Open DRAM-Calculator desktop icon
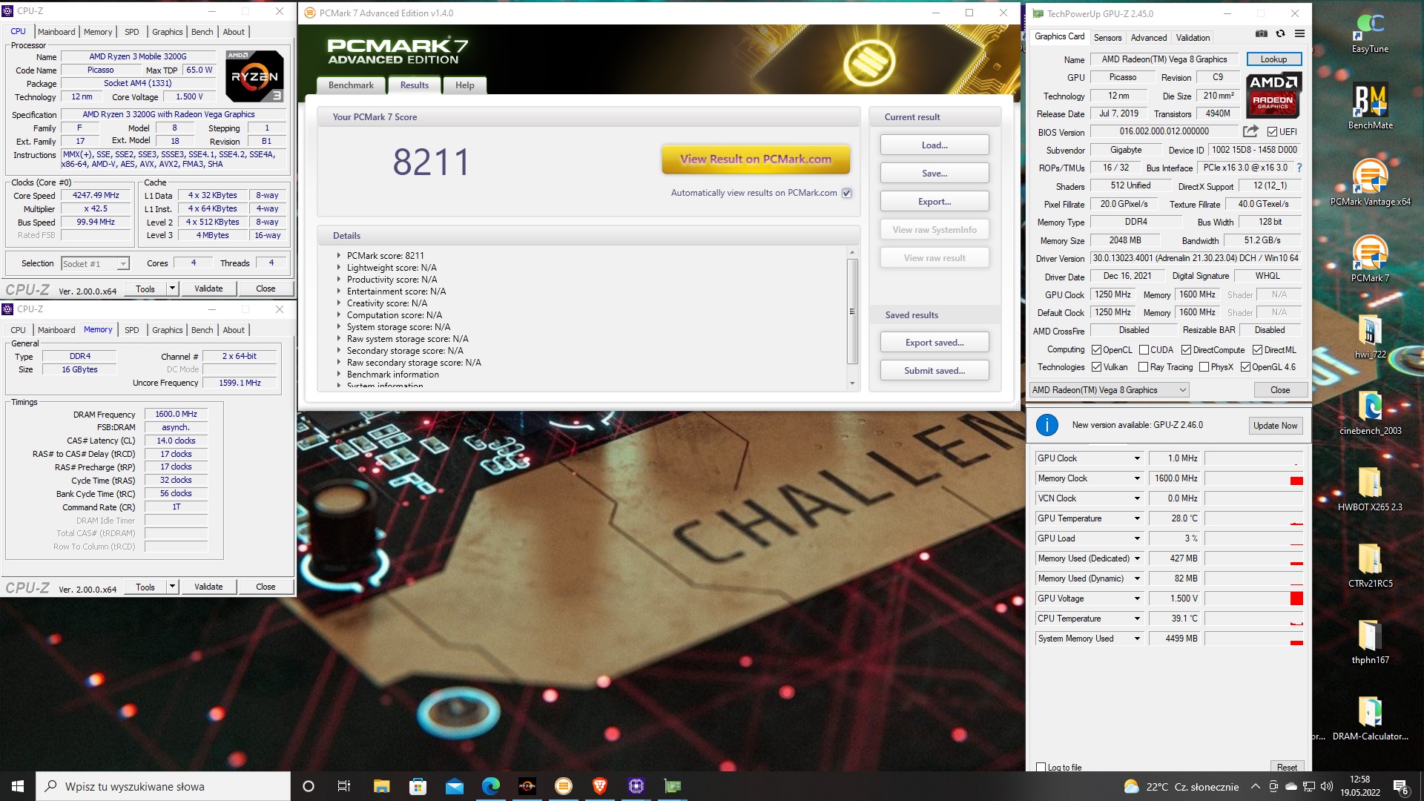Viewport: 1424px width, 801px height. pyautogui.click(x=1370, y=718)
